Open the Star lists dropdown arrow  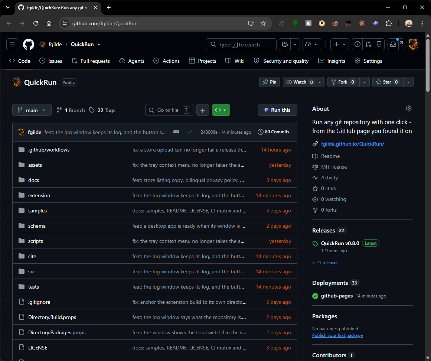408,82
